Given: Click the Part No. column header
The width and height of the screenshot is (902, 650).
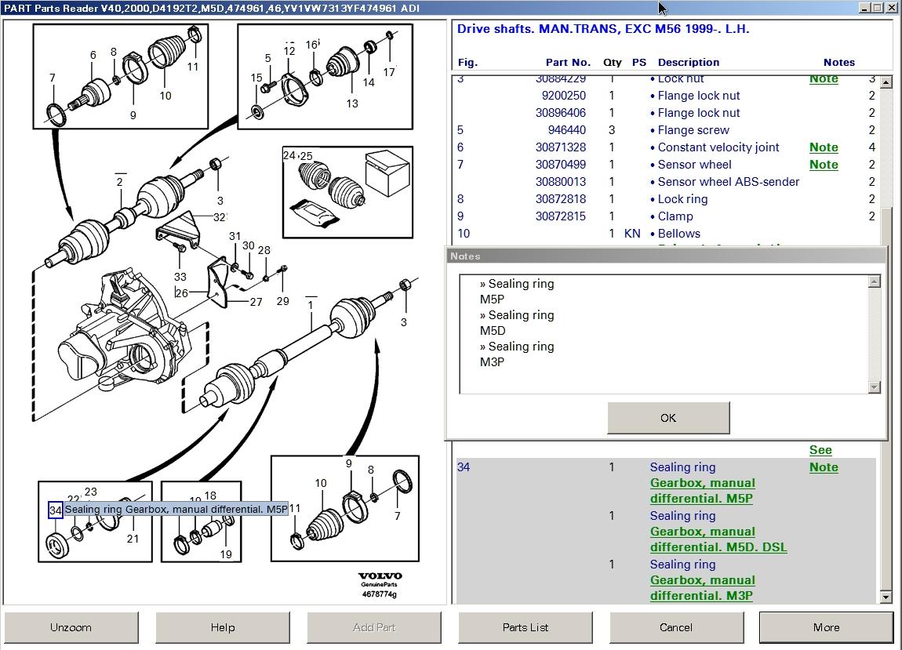Looking at the screenshot, I should 568,62.
